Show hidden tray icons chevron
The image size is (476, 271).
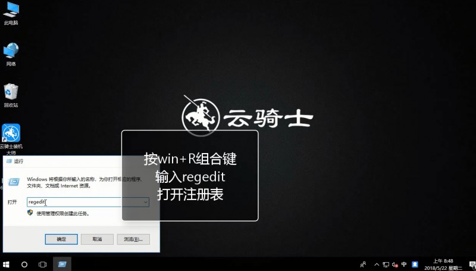pyautogui.click(x=377, y=264)
